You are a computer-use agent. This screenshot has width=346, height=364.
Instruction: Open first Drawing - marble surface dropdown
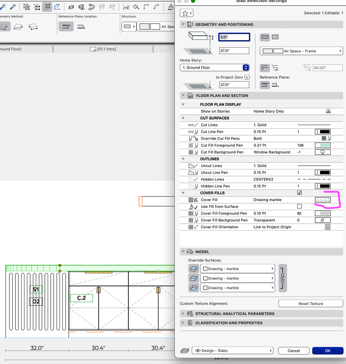click(x=238, y=269)
